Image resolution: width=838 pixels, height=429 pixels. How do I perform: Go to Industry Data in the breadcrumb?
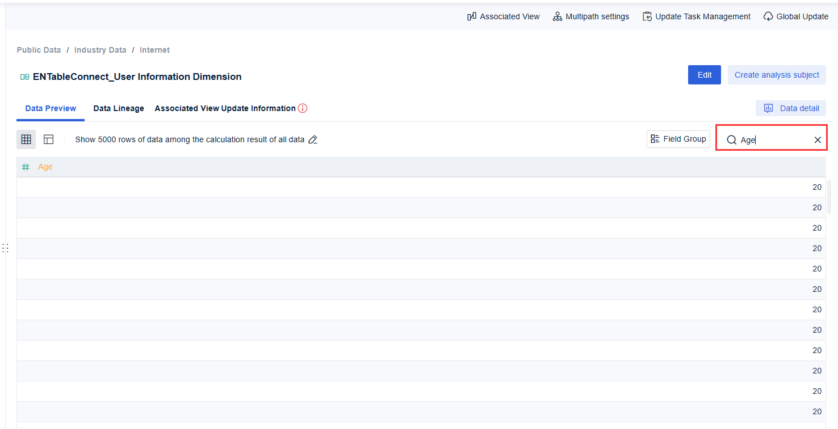pos(100,50)
